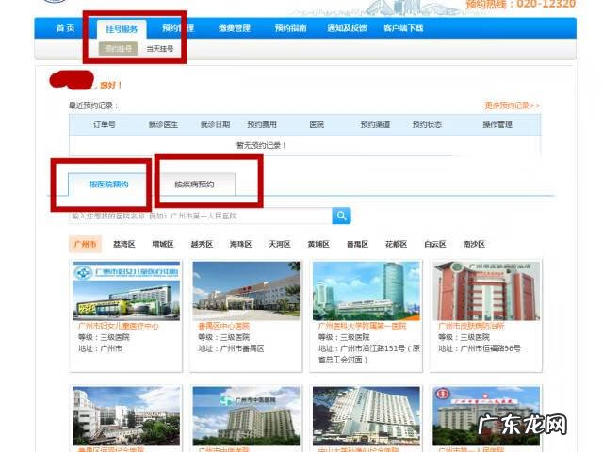The width and height of the screenshot is (603, 452).
Task: Click the 地址:广州市恒福路56号 address text
Action: coord(480,348)
